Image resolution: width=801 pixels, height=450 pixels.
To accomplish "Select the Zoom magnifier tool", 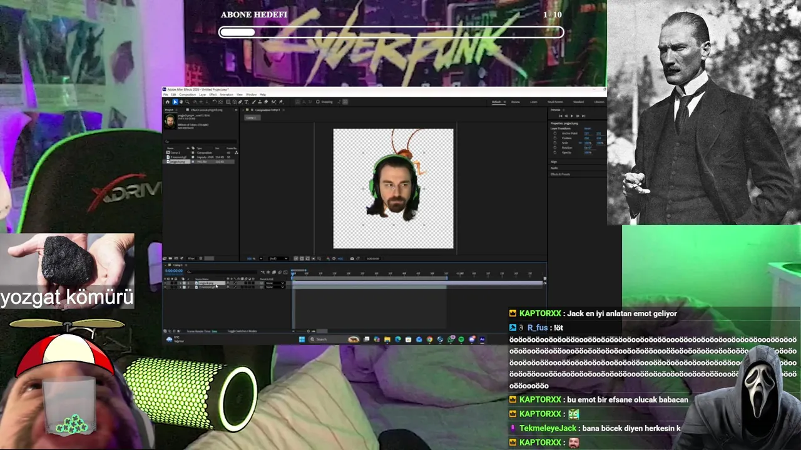I will [x=187, y=102].
